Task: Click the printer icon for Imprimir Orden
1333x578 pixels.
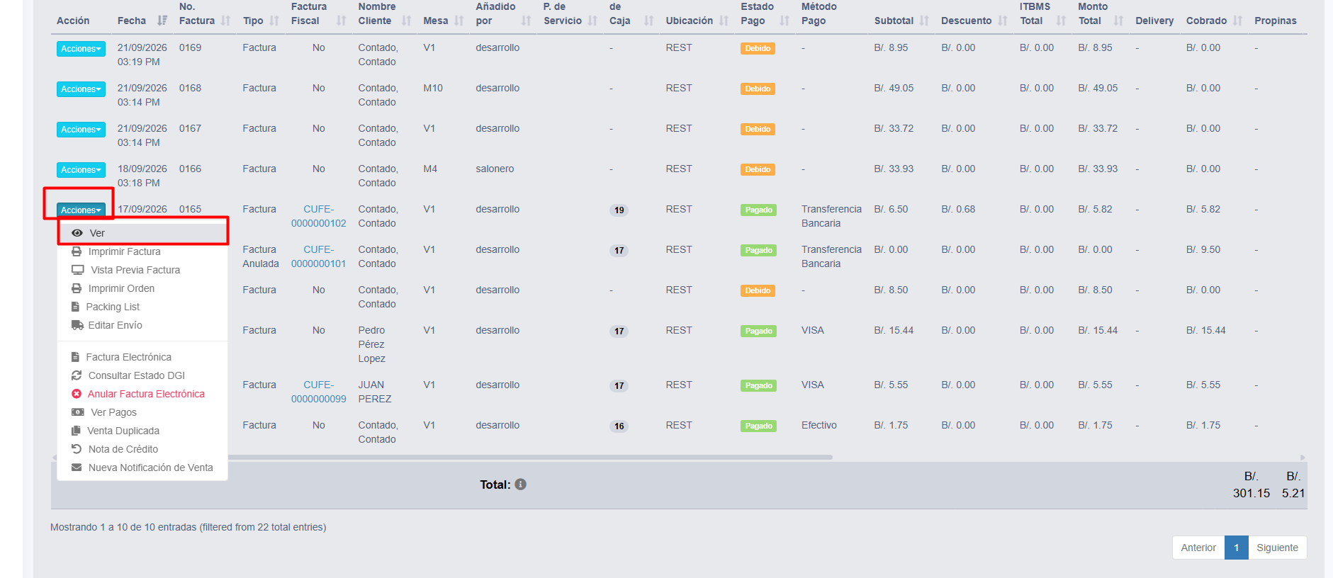Action: (x=77, y=288)
